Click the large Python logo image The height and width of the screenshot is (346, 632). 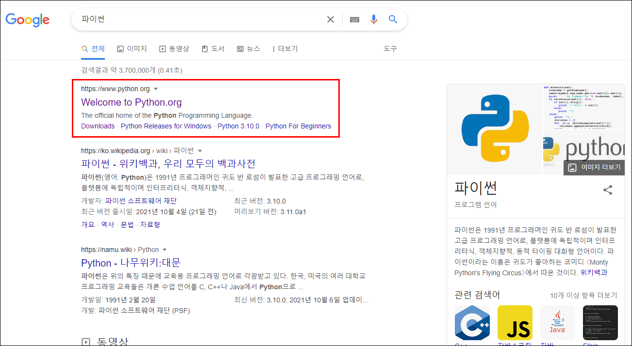pos(495,129)
